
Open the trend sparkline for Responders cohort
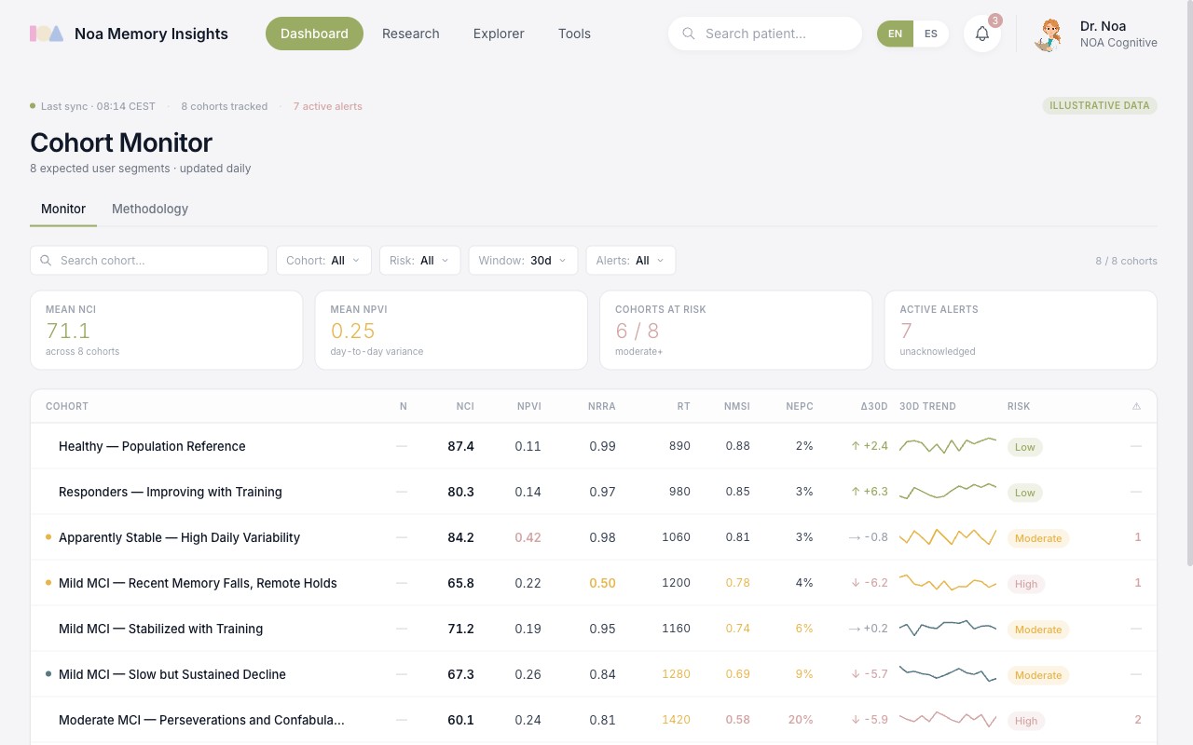[x=948, y=492]
